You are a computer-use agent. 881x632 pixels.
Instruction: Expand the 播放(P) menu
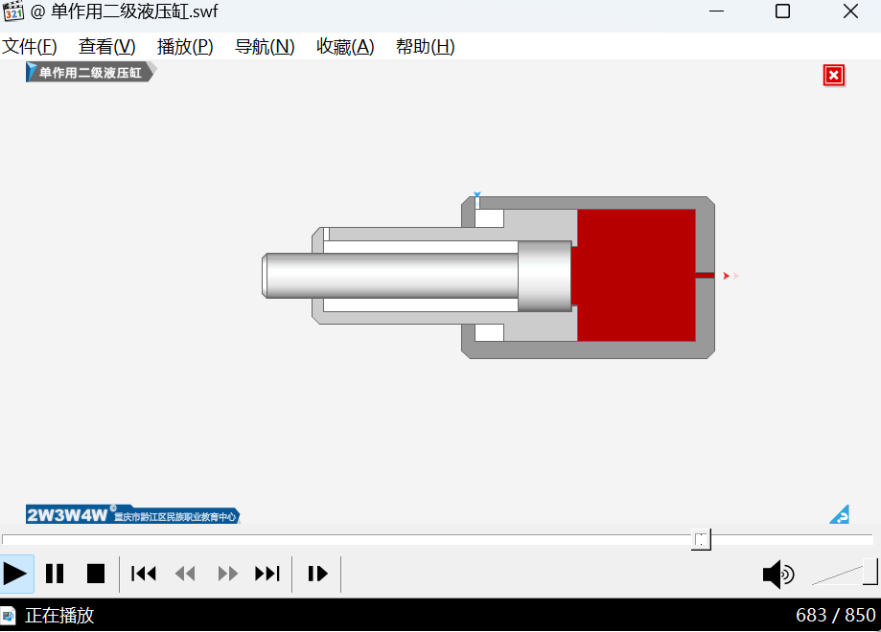coord(185,47)
